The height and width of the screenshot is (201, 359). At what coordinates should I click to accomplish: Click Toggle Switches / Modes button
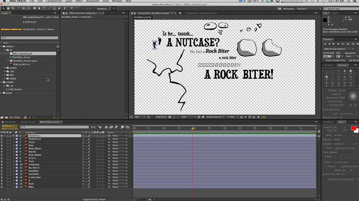click(94, 200)
